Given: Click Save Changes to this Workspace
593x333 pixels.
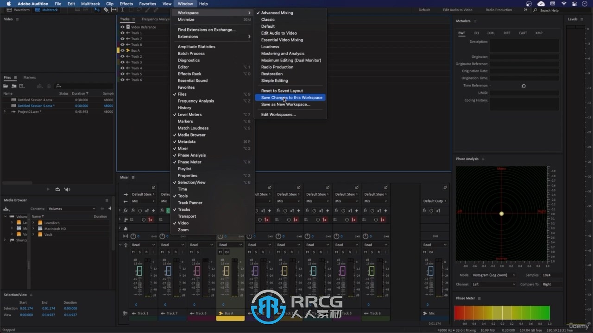Looking at the screenshot, I should click(x=291, y=98).
